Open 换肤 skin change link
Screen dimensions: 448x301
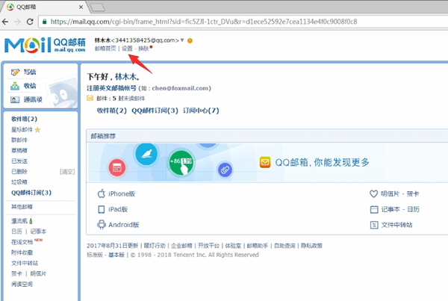pyautogui.click(x=143, y=49)
